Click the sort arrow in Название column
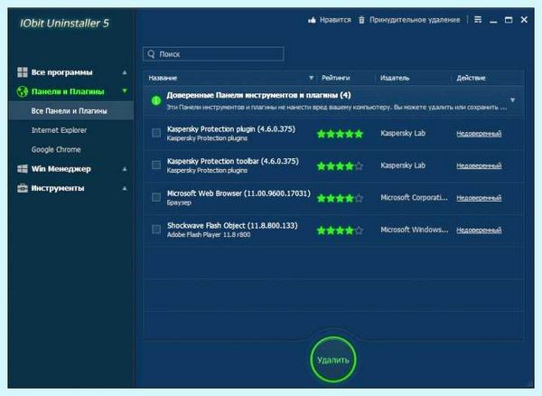 [311, 78]
